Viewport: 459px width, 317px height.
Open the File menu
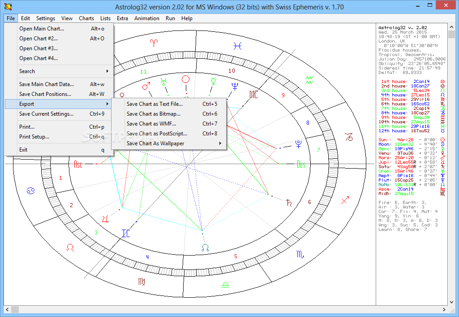pyautogui.click(x=11, y=18)
